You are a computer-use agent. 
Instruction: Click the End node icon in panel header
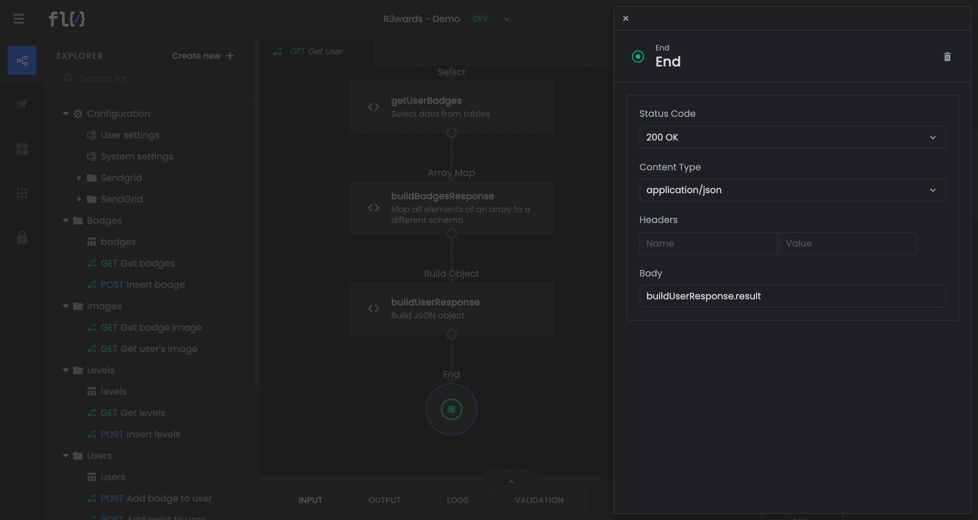638,57
